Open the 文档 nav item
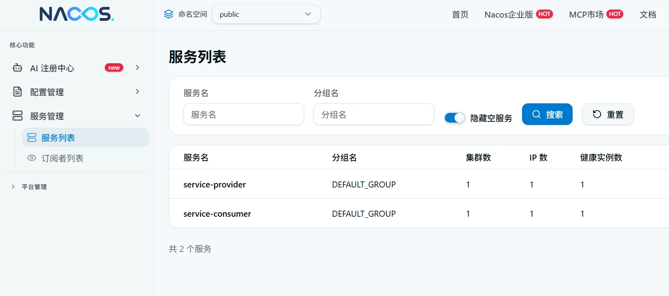Screen dimensions: 669x296 click(648, 14)
